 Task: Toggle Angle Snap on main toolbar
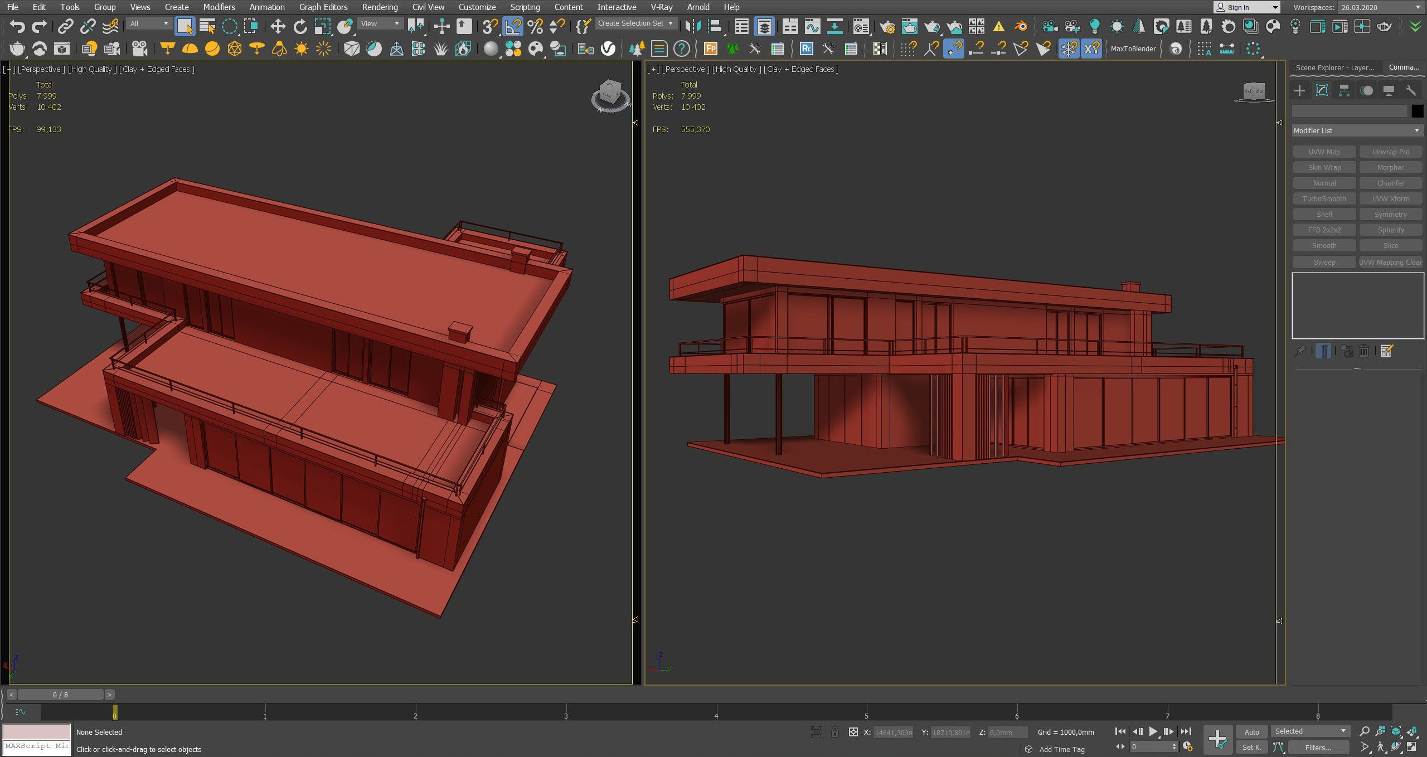pos(513,26)
